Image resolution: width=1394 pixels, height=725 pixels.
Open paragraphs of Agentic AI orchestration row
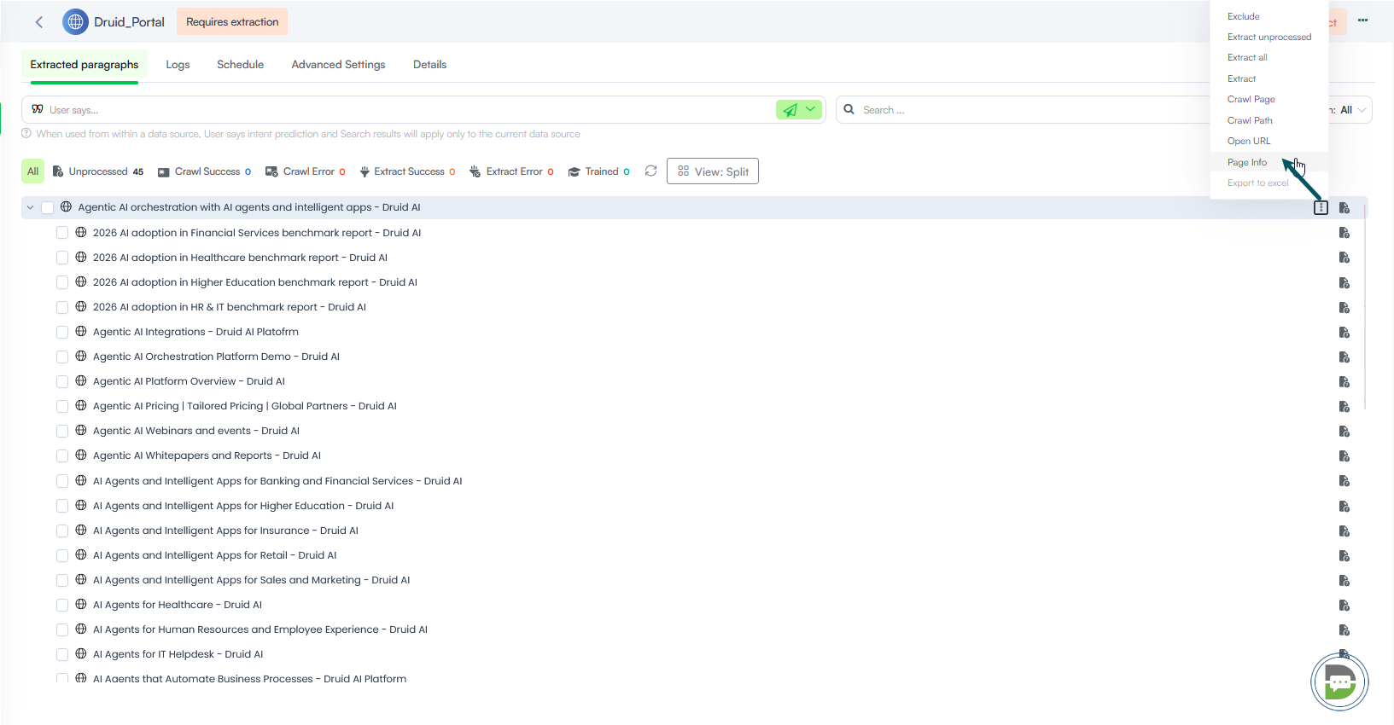click(1344, 207)
